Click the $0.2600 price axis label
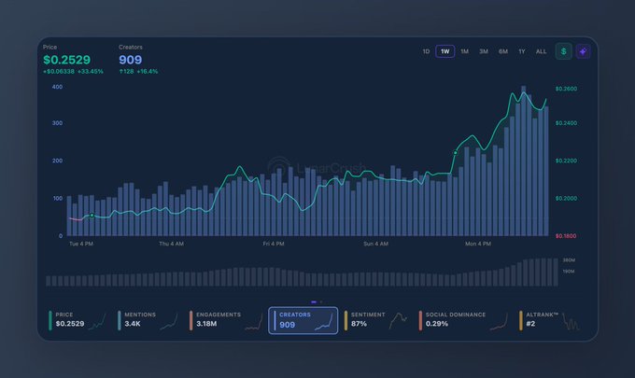Viewport: 635px width, 378px height. (566, 89)
